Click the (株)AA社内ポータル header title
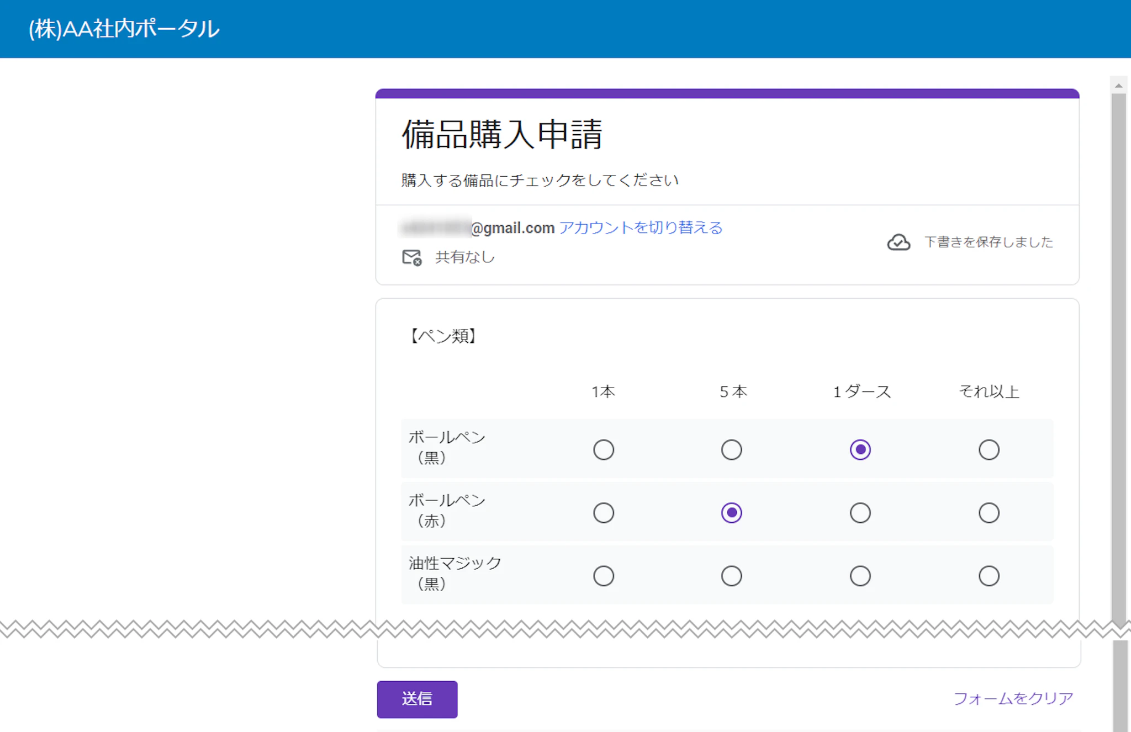The height and width of the screenshot is (732, 1131). click(124, 29)
